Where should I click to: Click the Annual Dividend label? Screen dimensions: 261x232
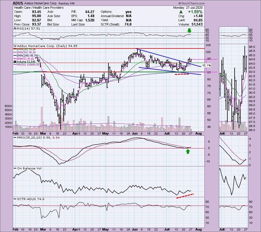point(112,16)
